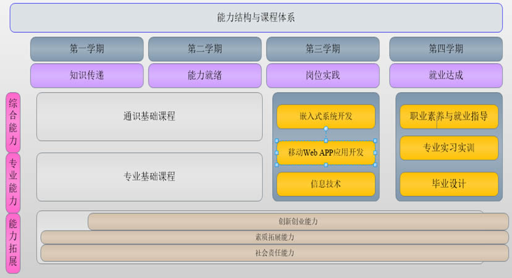Click the yellow 嵌入式系统开发 box
The image size is (512, 278).
(x=326, y=116)
